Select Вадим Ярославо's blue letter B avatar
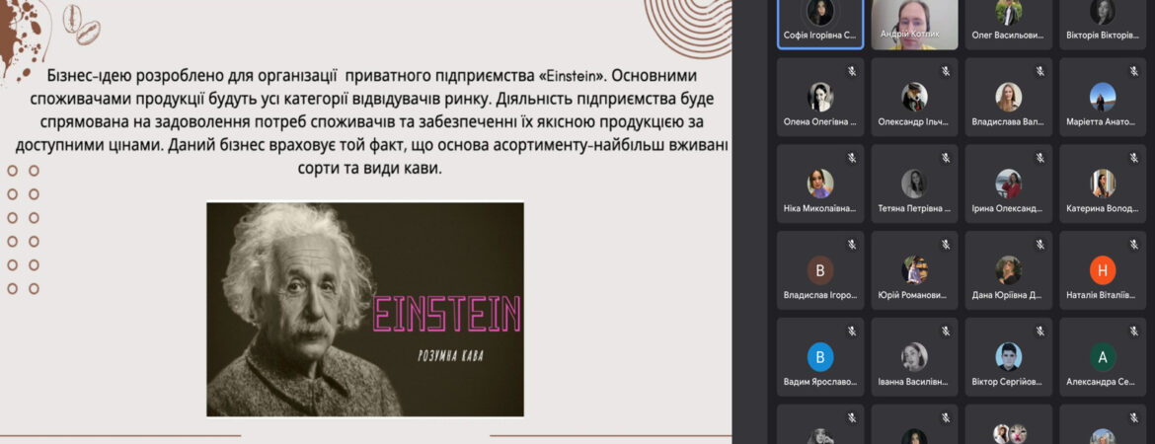The width and height of the screenshot is (1155, 444). click(x=819, y=357)
